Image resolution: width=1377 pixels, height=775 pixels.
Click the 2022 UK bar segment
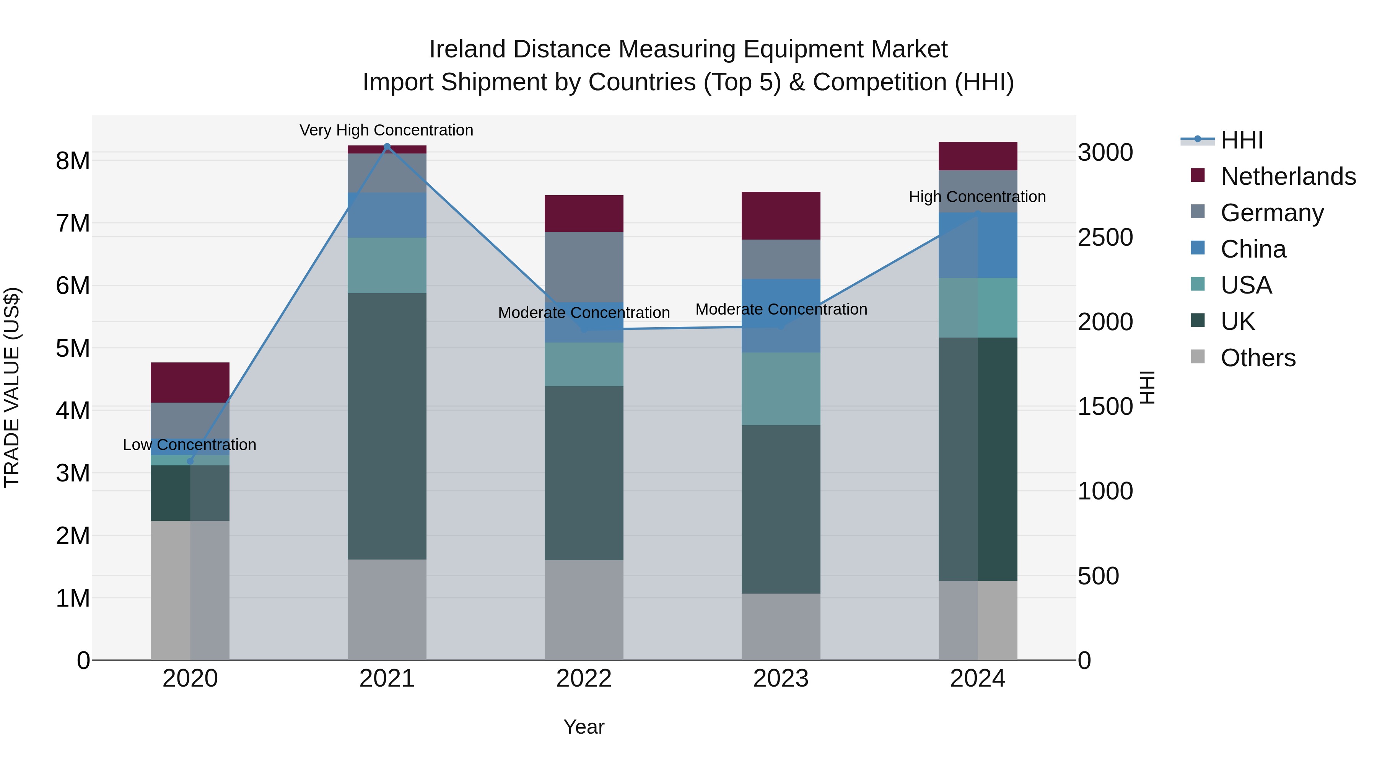(584, 473)
